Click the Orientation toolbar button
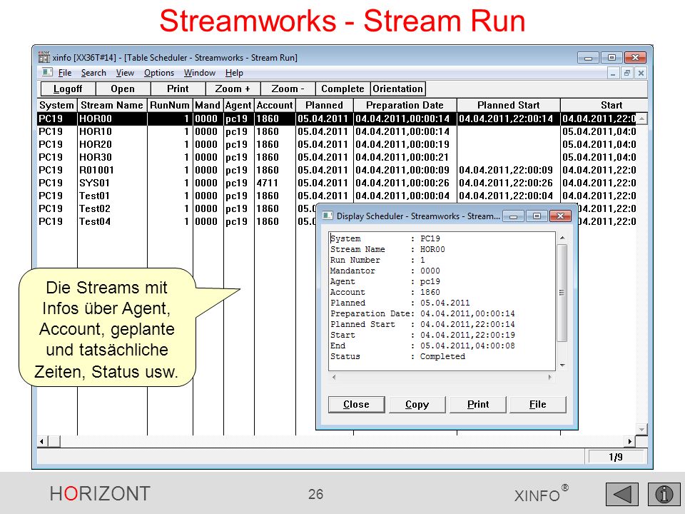 pyautogui.click(x=398, y=89)
